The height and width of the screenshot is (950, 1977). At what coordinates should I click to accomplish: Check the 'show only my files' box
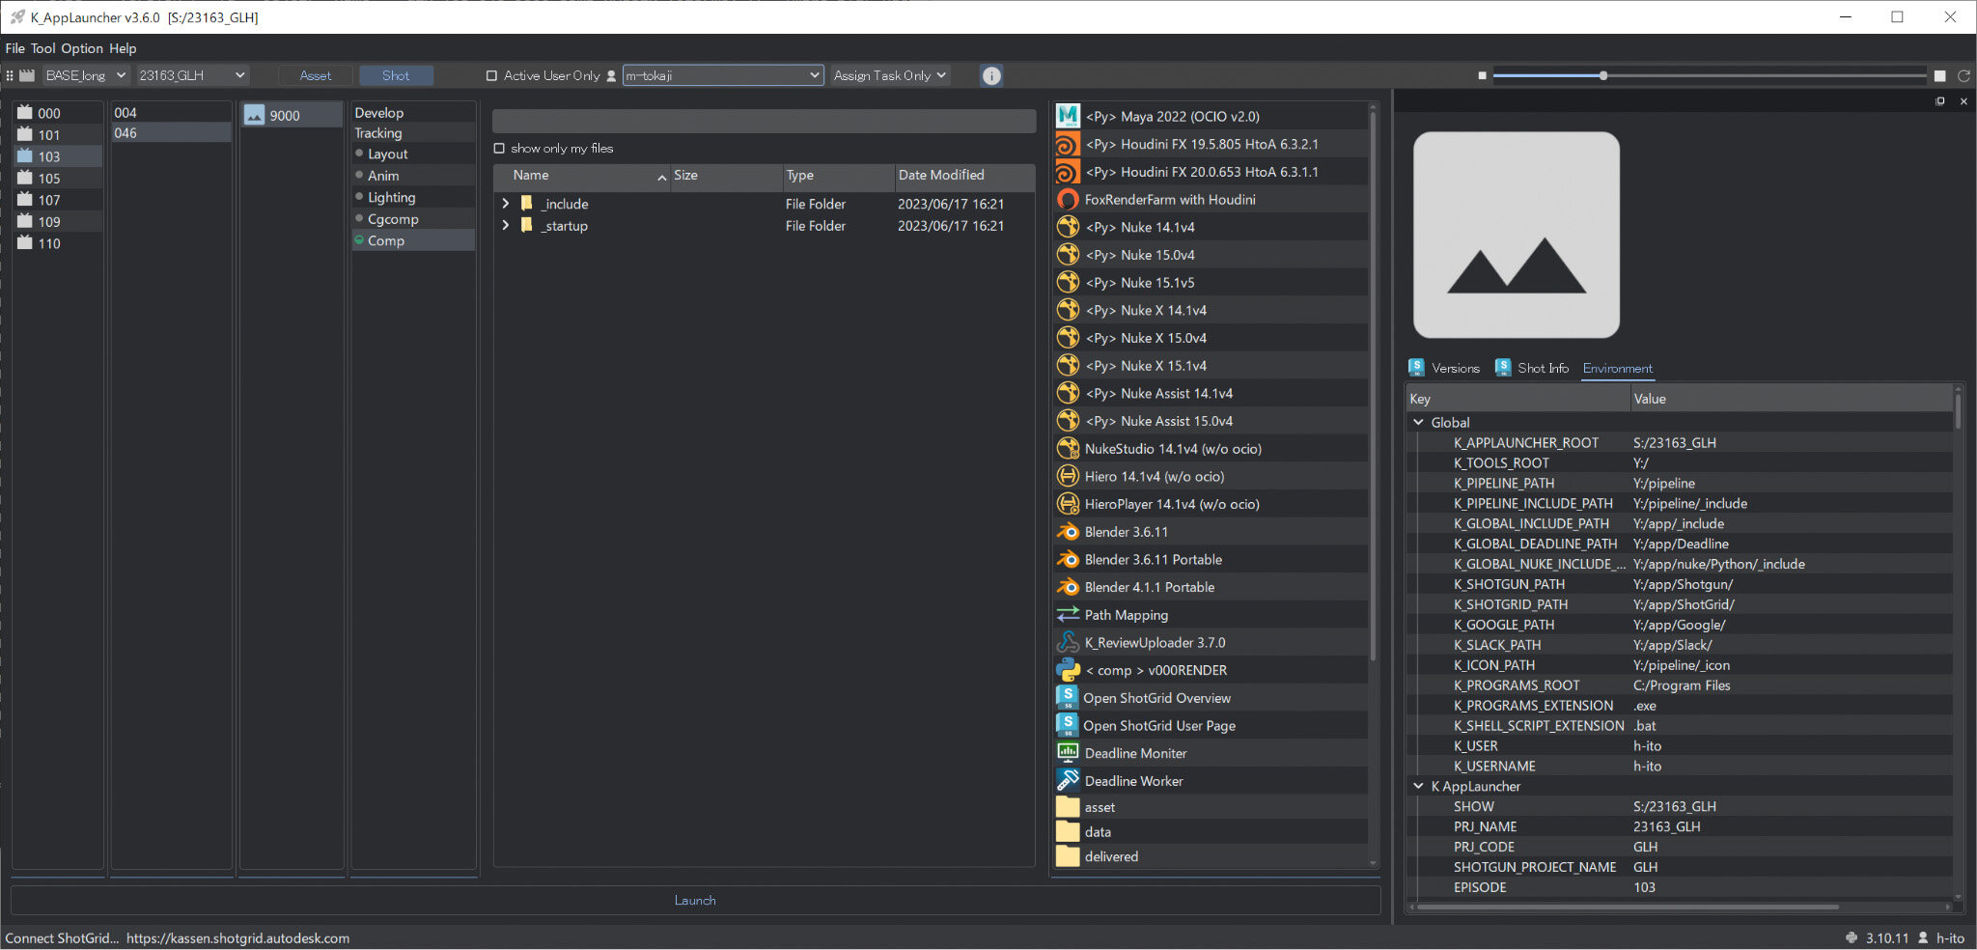(499, 149)
